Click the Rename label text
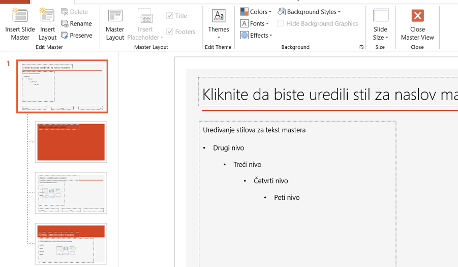This screenshot has width=458, height=267. (x=81, y=24)
